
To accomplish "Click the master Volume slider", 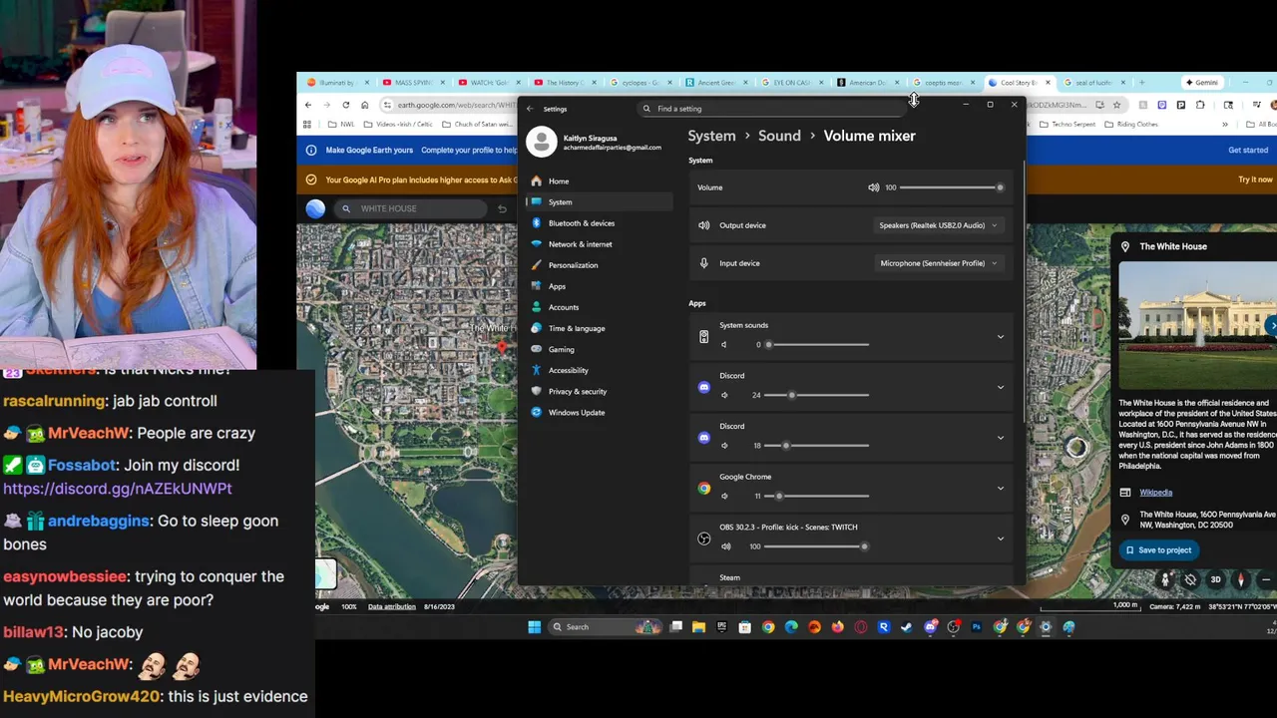I will tap(952, 187).
